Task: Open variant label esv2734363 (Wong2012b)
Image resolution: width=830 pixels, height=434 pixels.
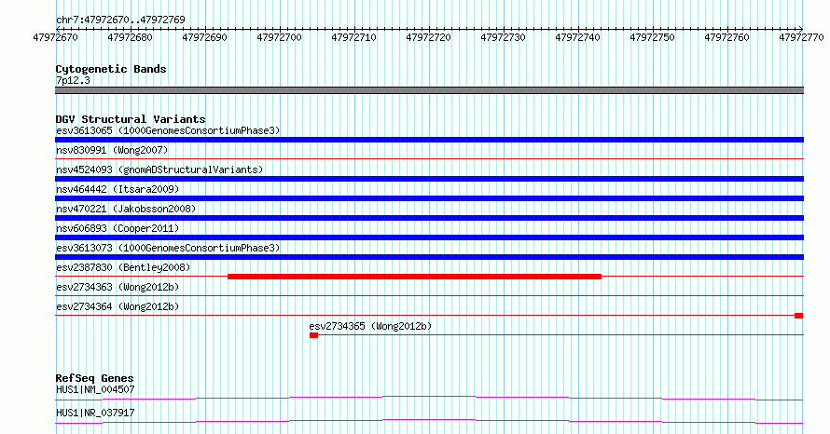Action: point(118,287)
